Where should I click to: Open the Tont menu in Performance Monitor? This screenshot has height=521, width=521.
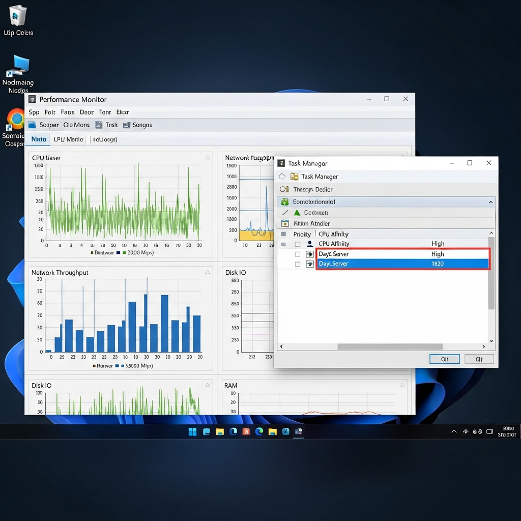click(105, 112)
